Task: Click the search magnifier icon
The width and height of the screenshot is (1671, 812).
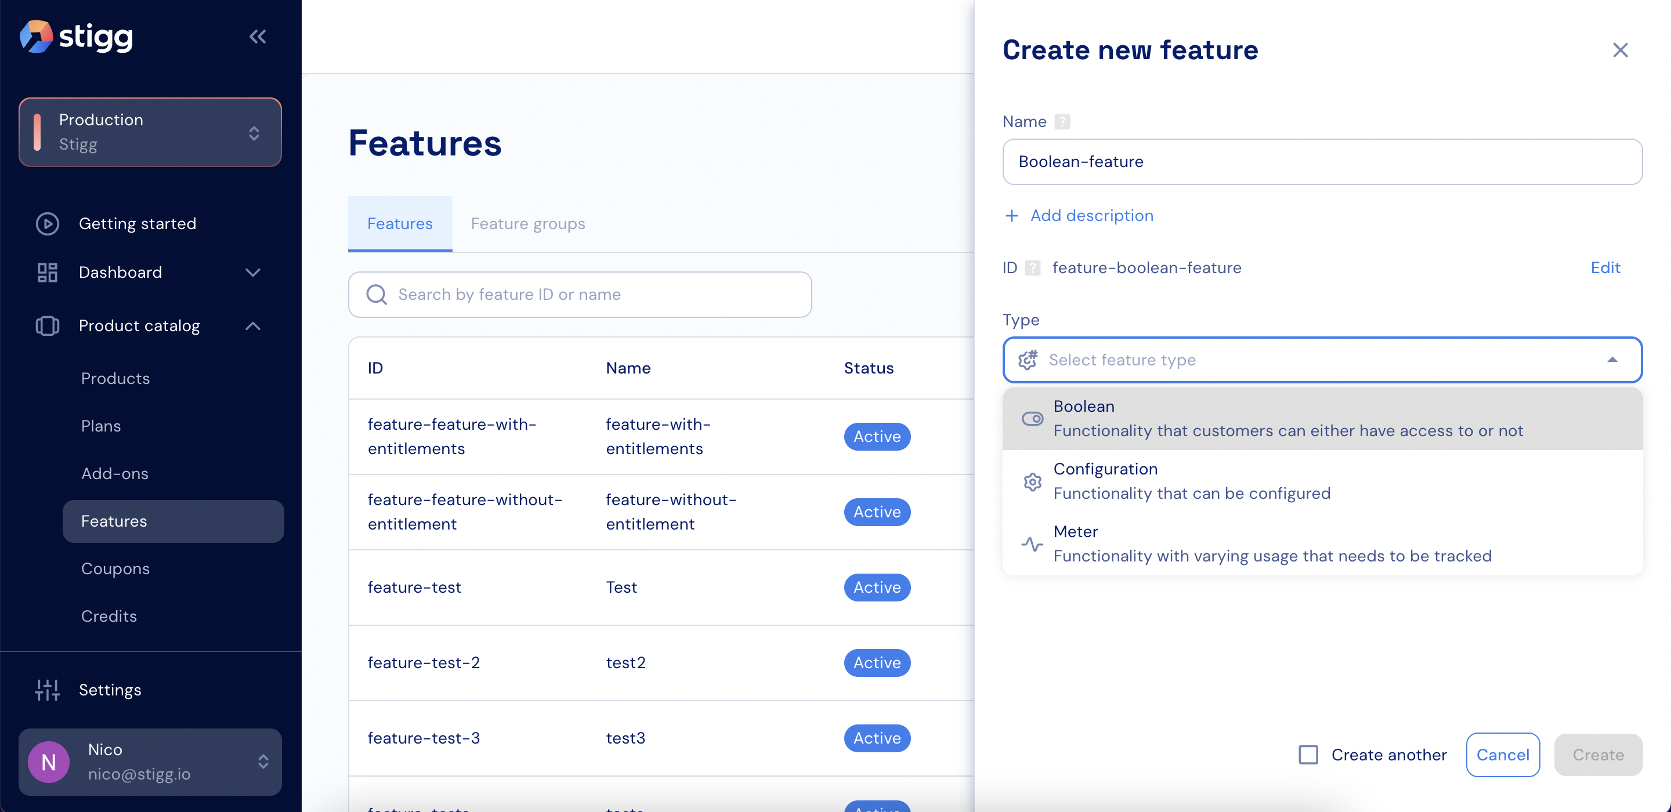Action: click(377, 295)
